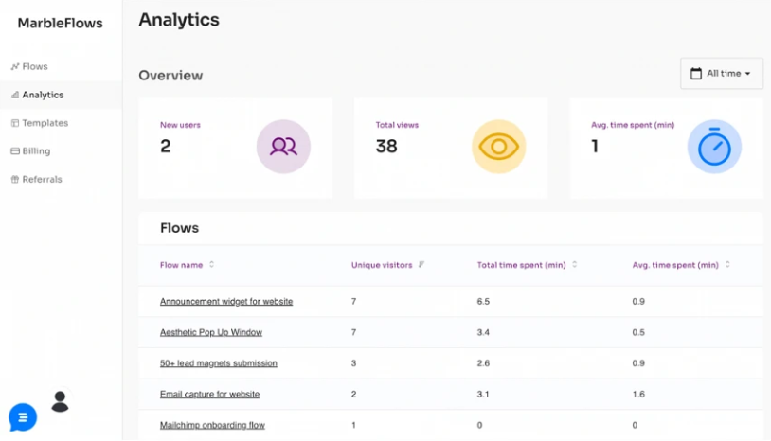The image size is (771, 441).
Task: Open Email capture for website flow
Action: click(x=209, y=395)
